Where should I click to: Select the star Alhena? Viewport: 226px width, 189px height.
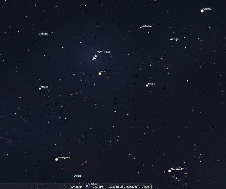click(x=40, y=89)
